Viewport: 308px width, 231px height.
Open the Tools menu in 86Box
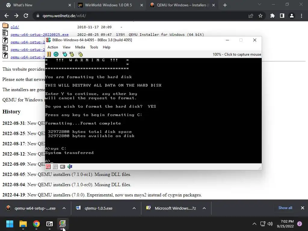[x=94, y=47]
